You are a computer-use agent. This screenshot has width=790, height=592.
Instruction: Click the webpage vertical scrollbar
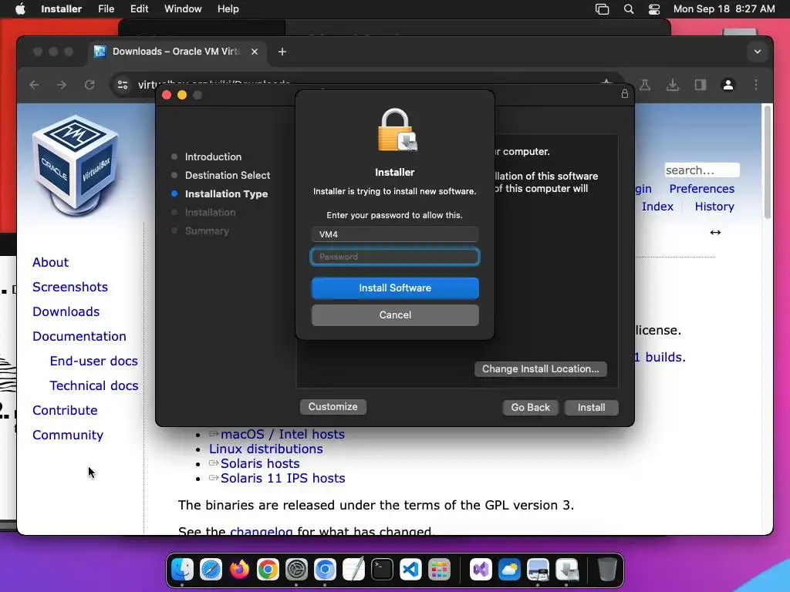[x=767, y=161]
